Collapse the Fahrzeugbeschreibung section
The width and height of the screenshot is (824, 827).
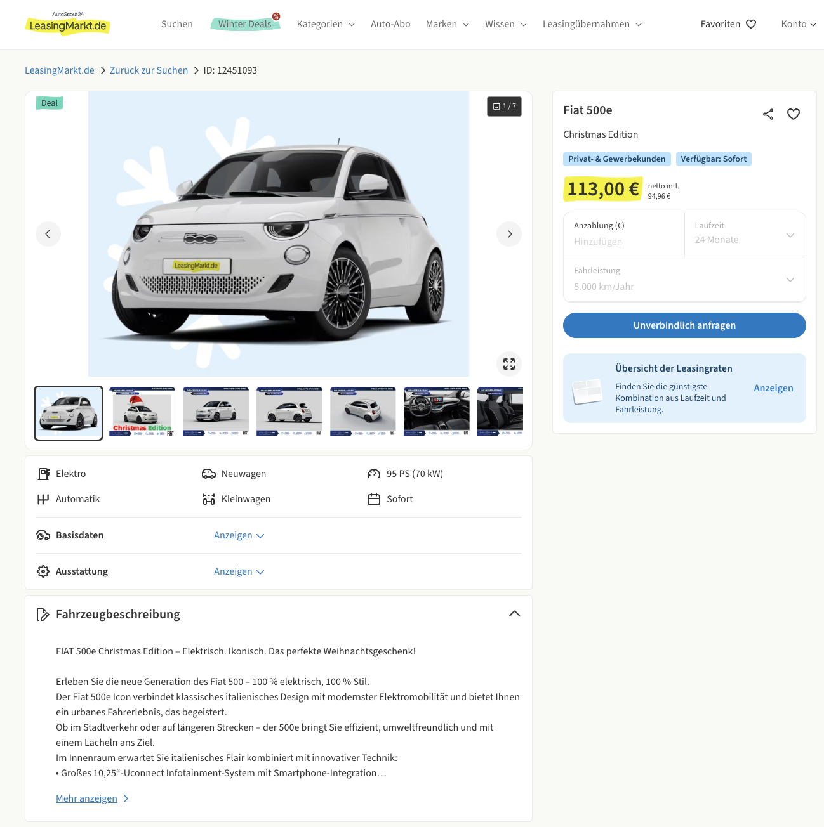point(514,613)
